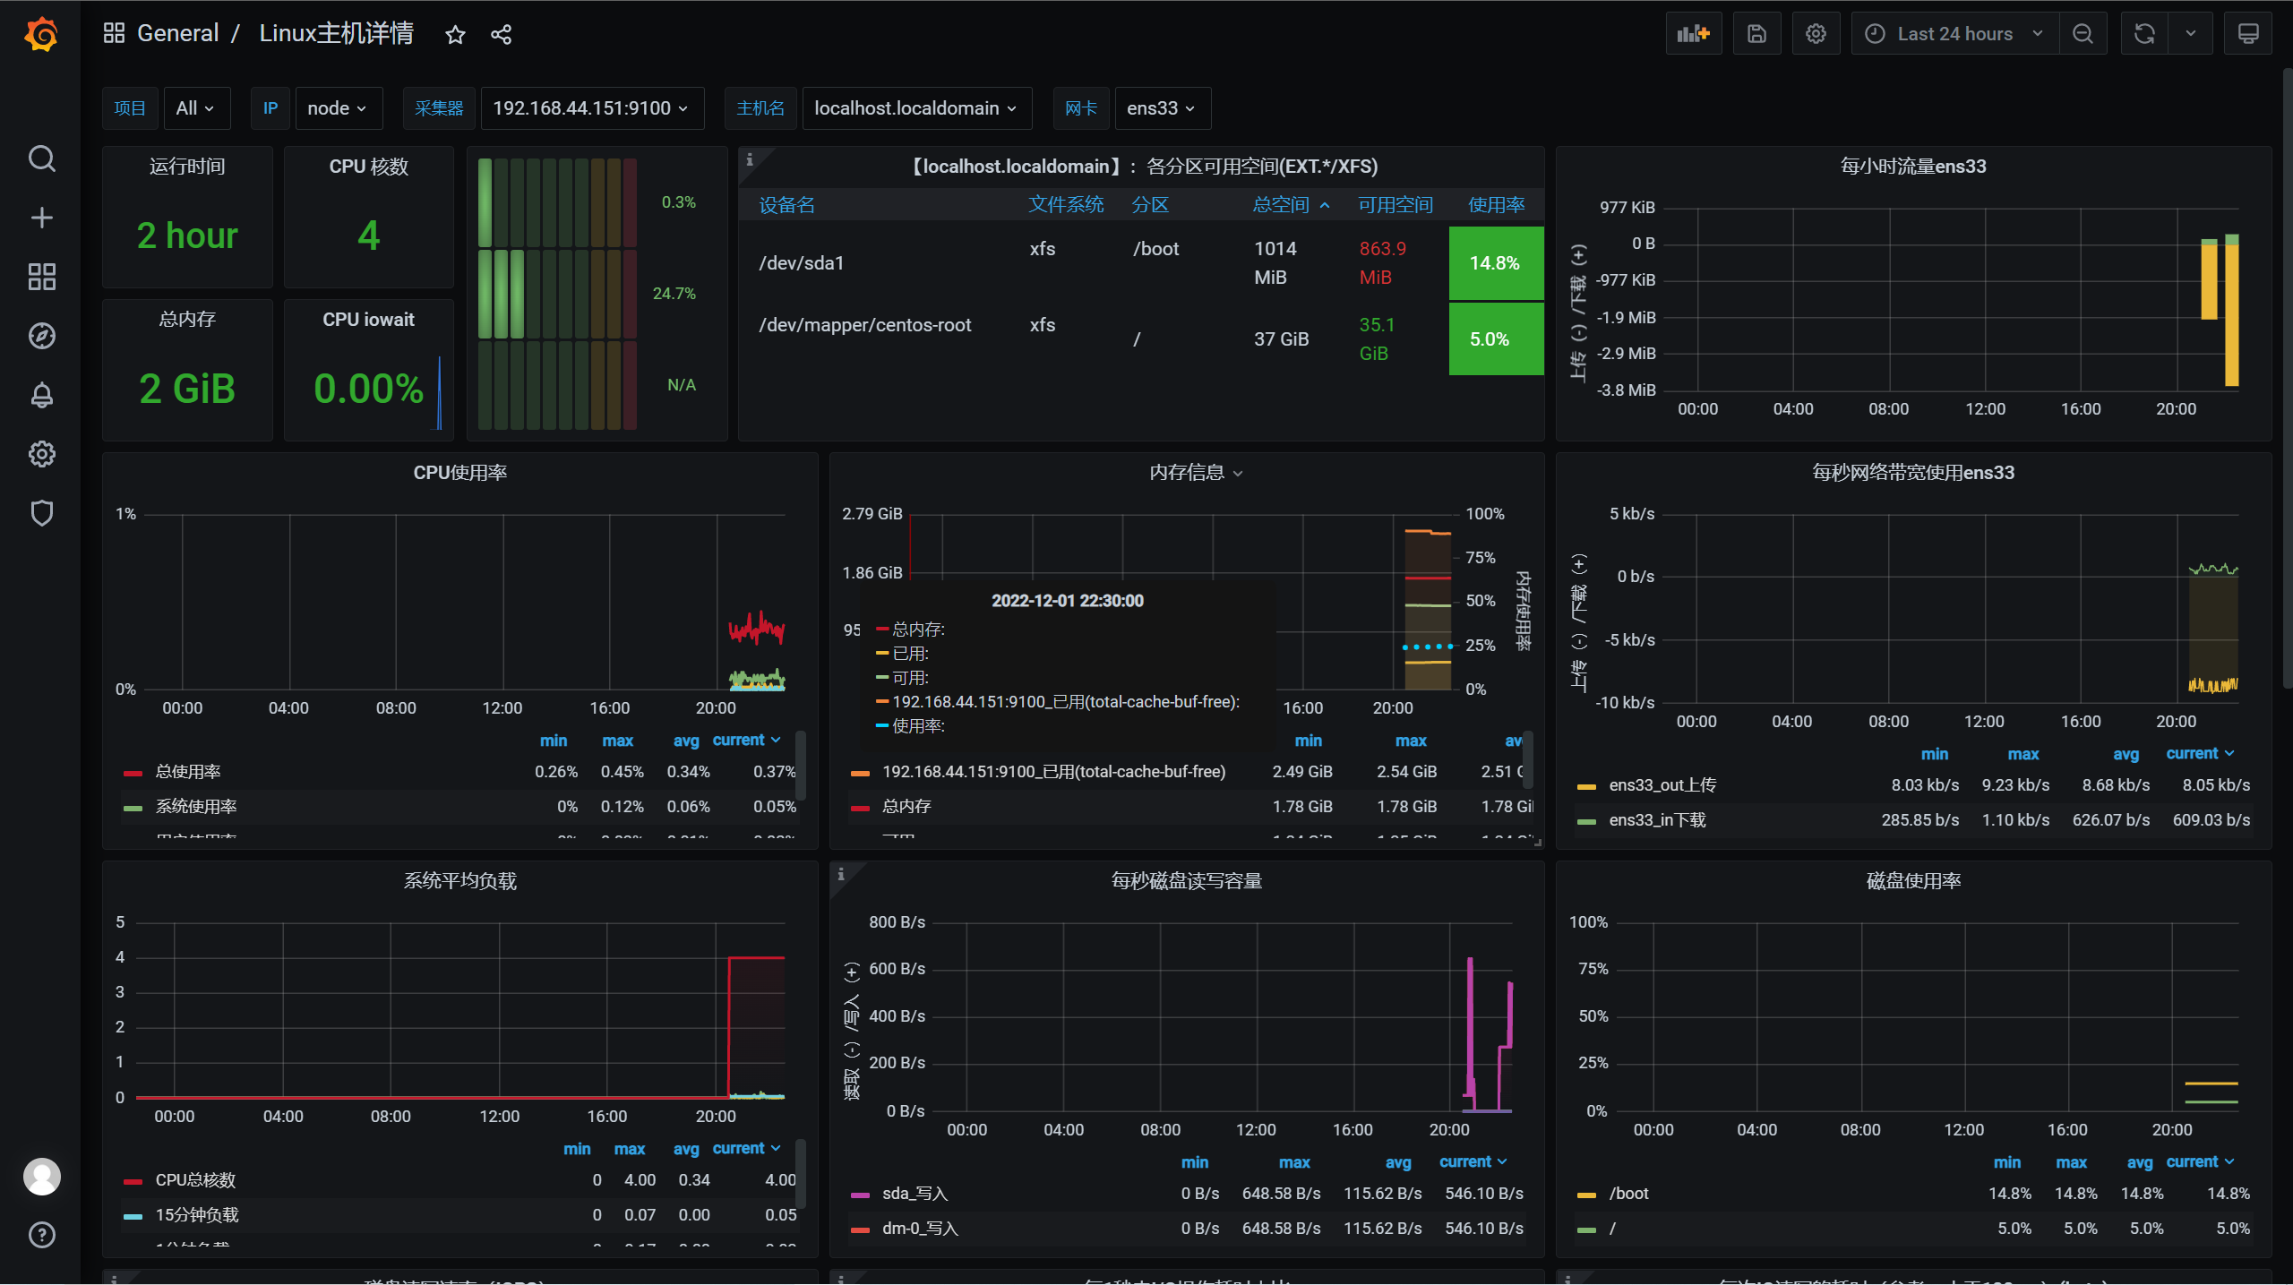Cycle view mode with monitor icon
The image size is (2293, 1285).
pyautogui.click(x=2248, y=34)
